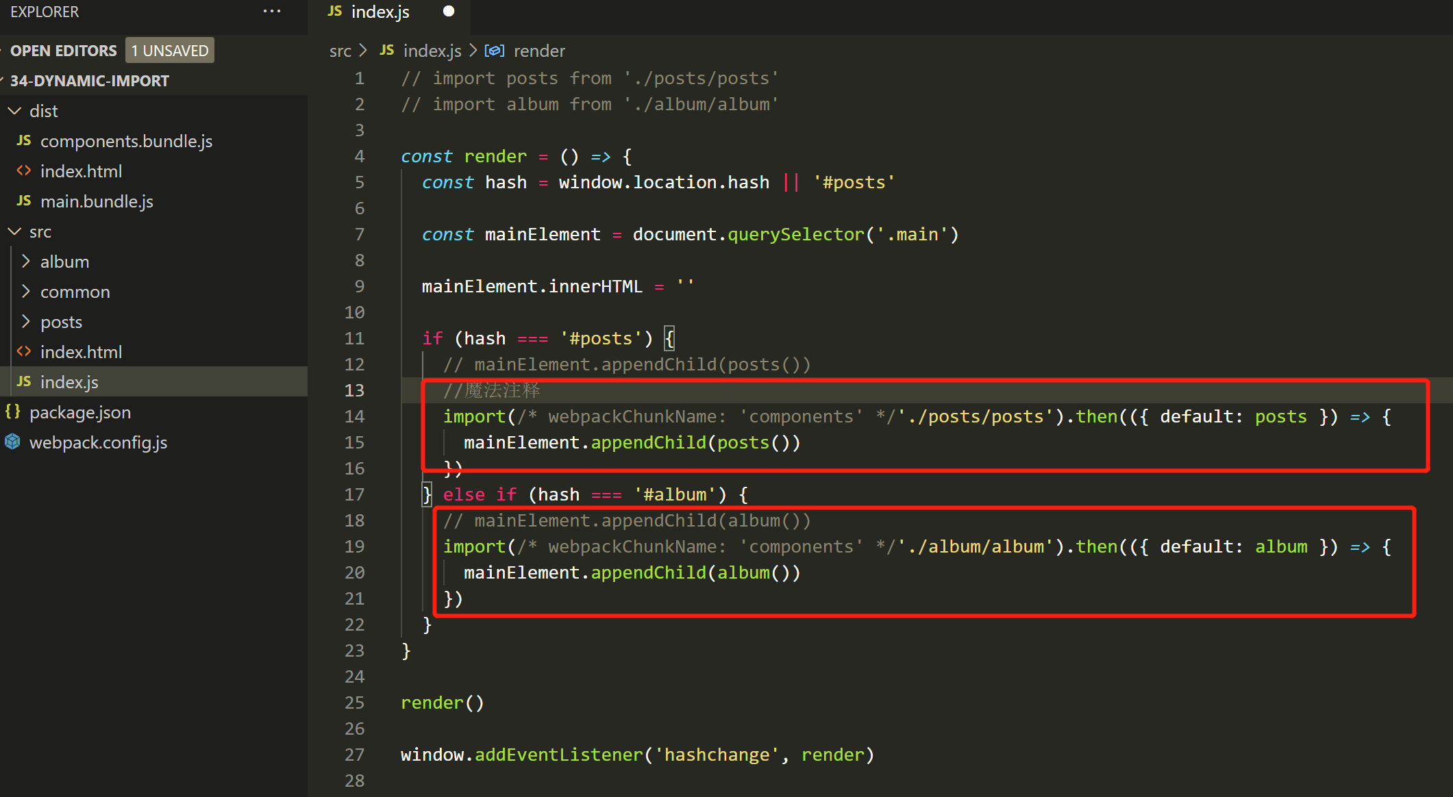Expand the common folder
Image resolution: width=1453 pixels, height=797 pixels.
tap(26, 291)
